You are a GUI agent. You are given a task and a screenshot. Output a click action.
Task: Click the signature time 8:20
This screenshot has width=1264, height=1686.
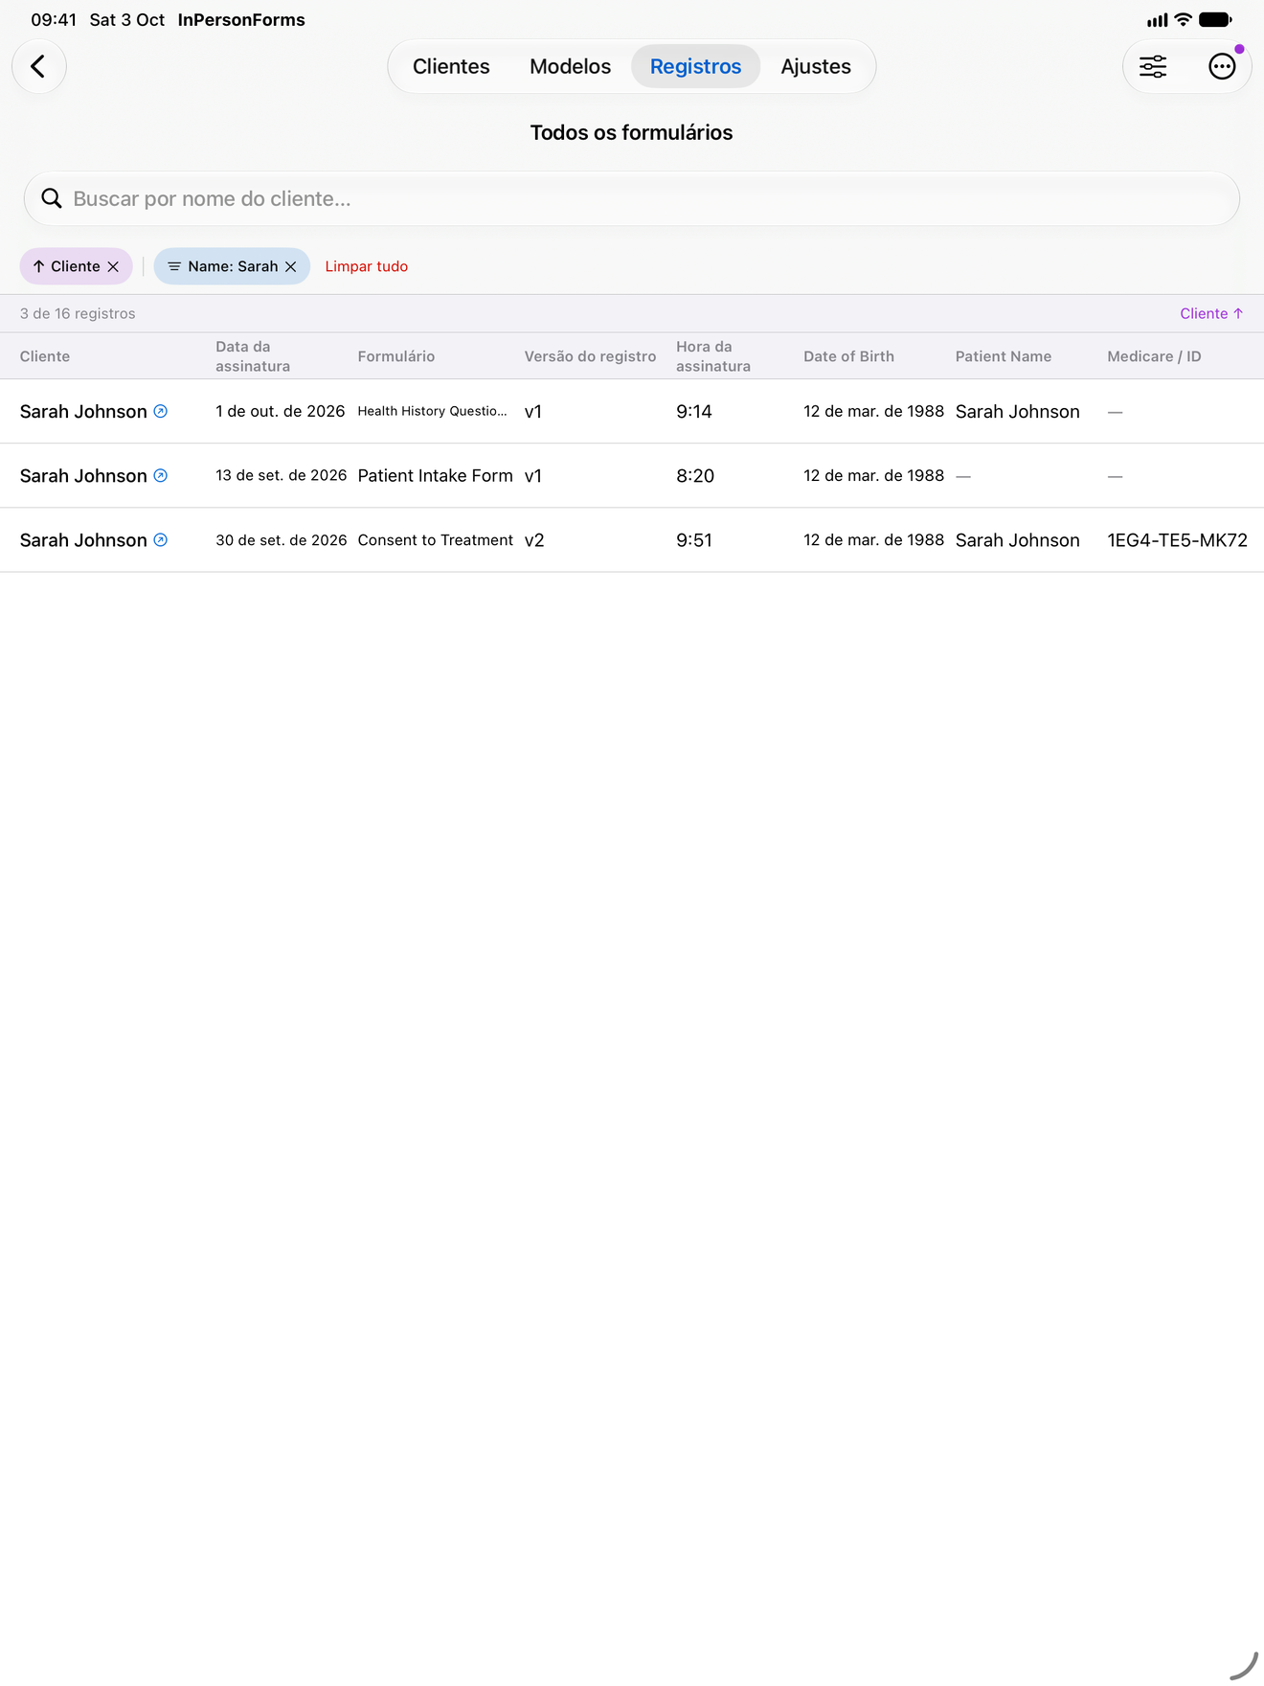point(695,475)
